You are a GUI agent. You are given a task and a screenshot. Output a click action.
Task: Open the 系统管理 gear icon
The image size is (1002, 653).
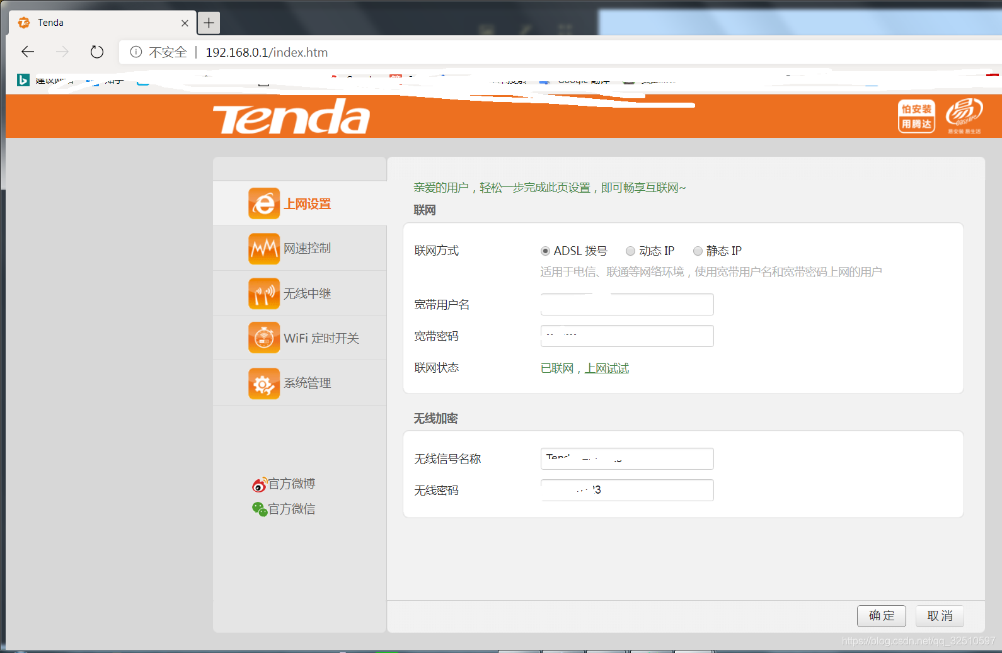point(264,383)
